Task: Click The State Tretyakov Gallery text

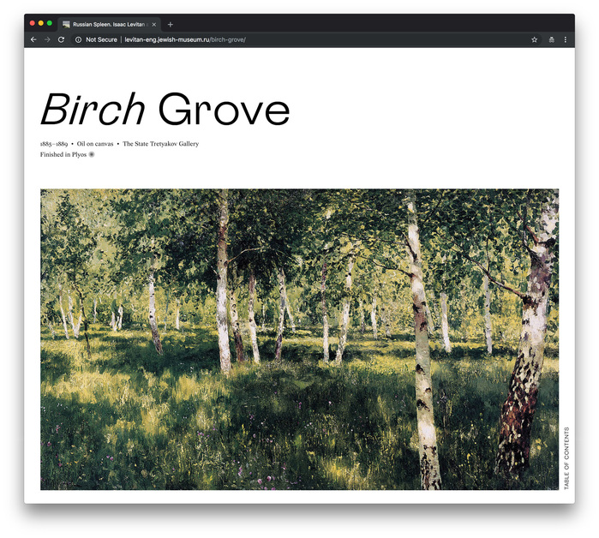Action: (161, 144)
